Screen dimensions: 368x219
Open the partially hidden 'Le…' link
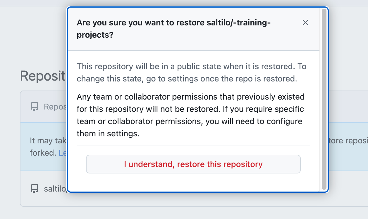coord(63,153)
